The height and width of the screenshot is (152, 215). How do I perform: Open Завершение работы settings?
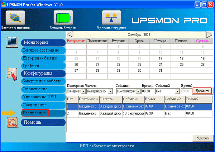43,81
